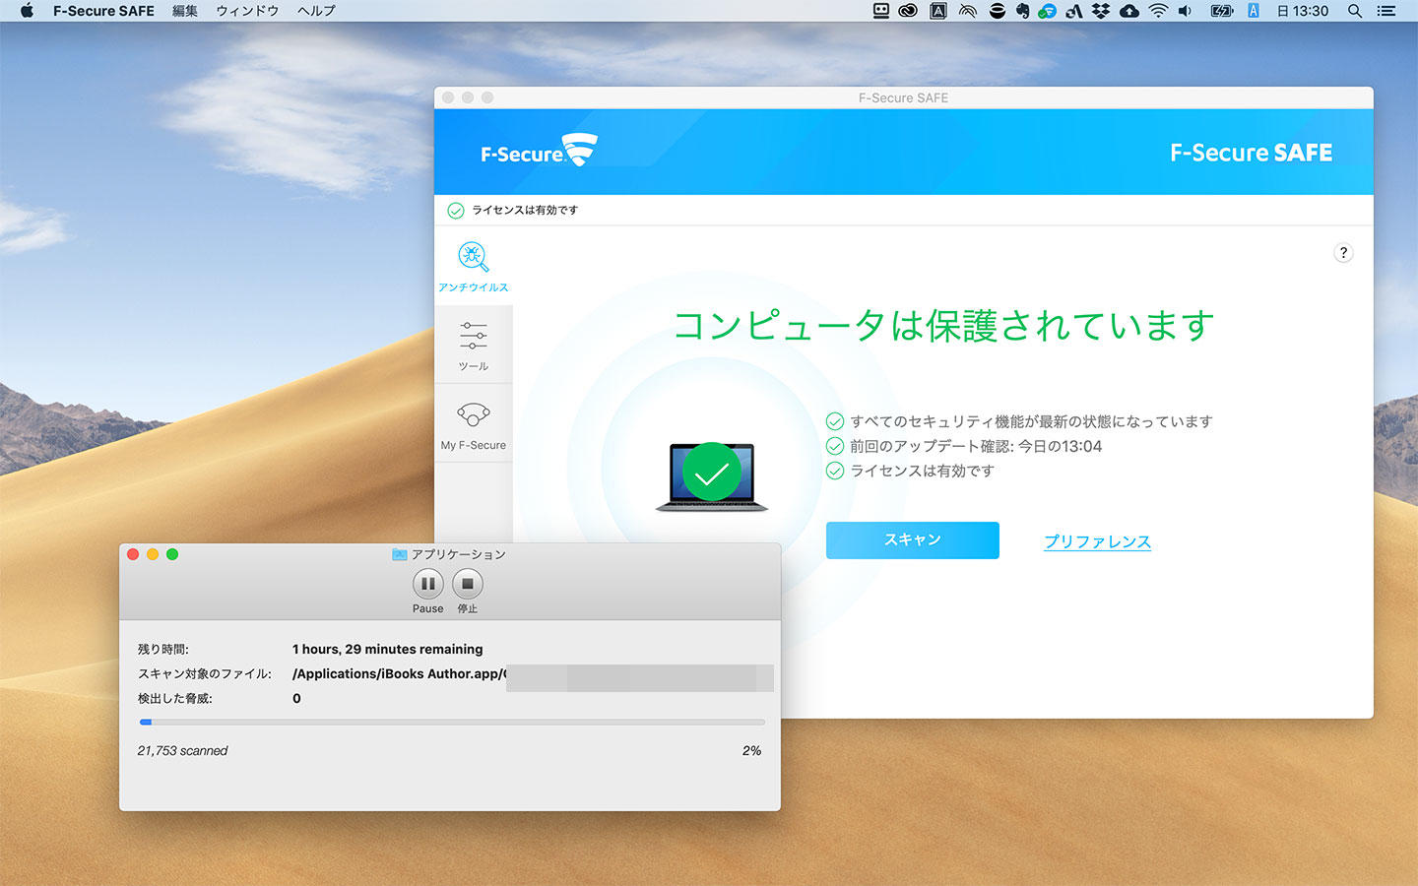Screen dimensions: 1418x886
Task: Click the help question mark icon
Action: tap(1343, 252)
